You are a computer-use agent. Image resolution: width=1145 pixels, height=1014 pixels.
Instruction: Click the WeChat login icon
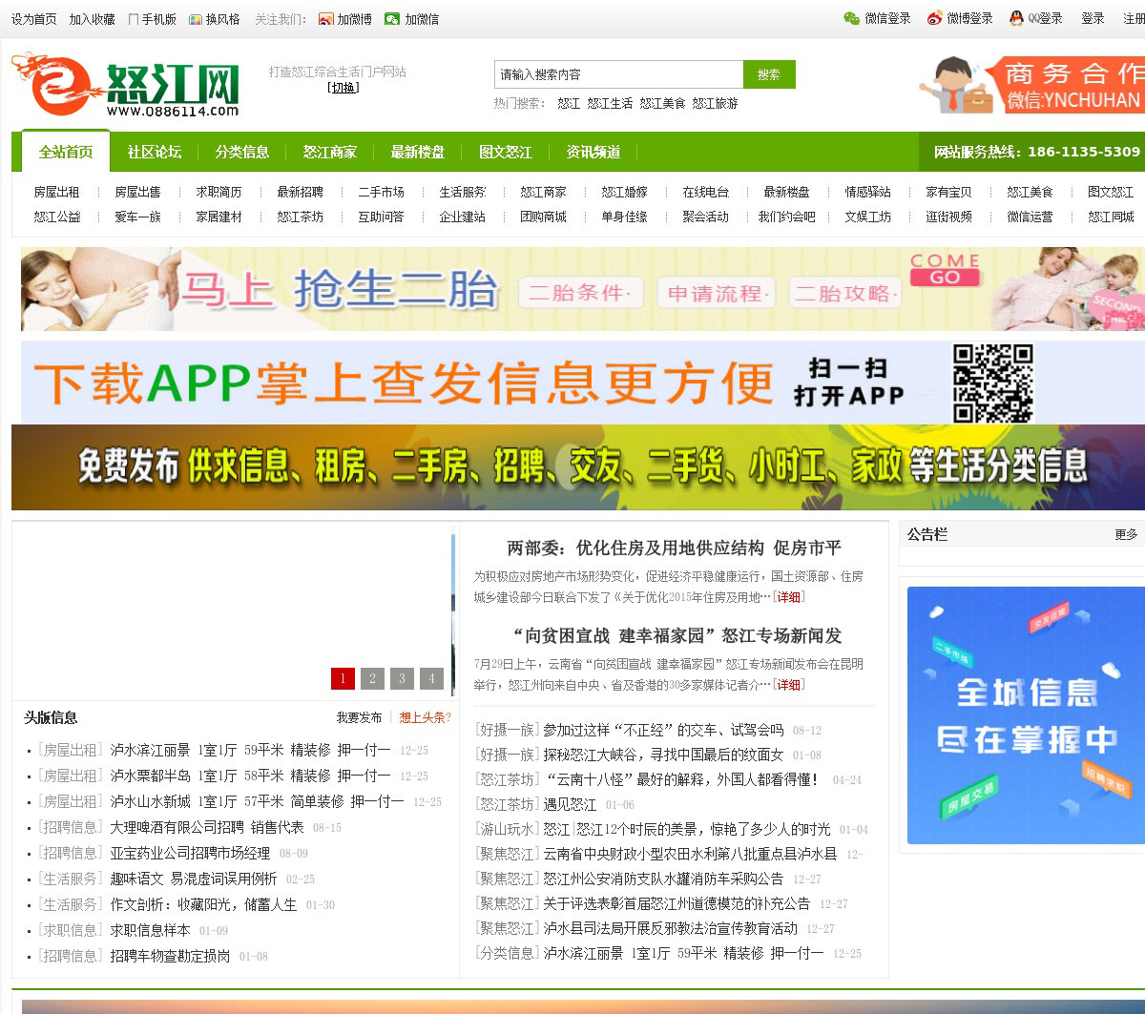click(x=851, y=18)
